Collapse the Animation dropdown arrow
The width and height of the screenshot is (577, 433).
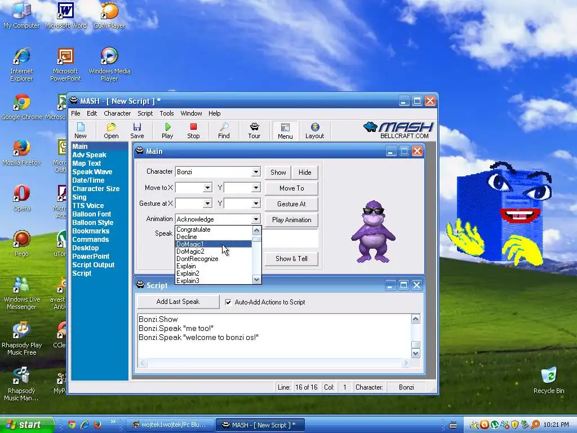pyautogui.click(x=256, y=219)
